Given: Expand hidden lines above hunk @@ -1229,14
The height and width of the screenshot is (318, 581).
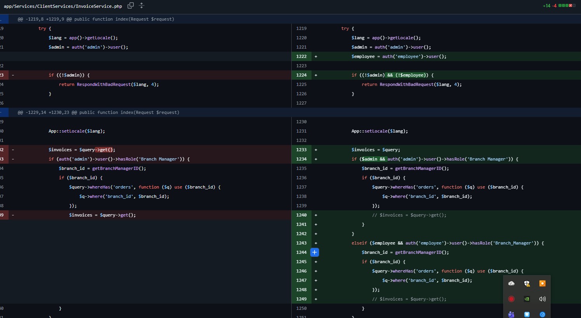Looking at the screenshot, I should pyautogui.click(x=4, y=112).
